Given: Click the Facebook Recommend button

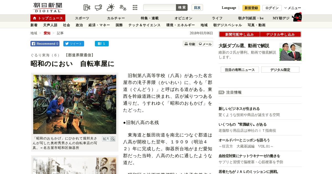Looking at the screenshot, I should click(x=45, y=44).
